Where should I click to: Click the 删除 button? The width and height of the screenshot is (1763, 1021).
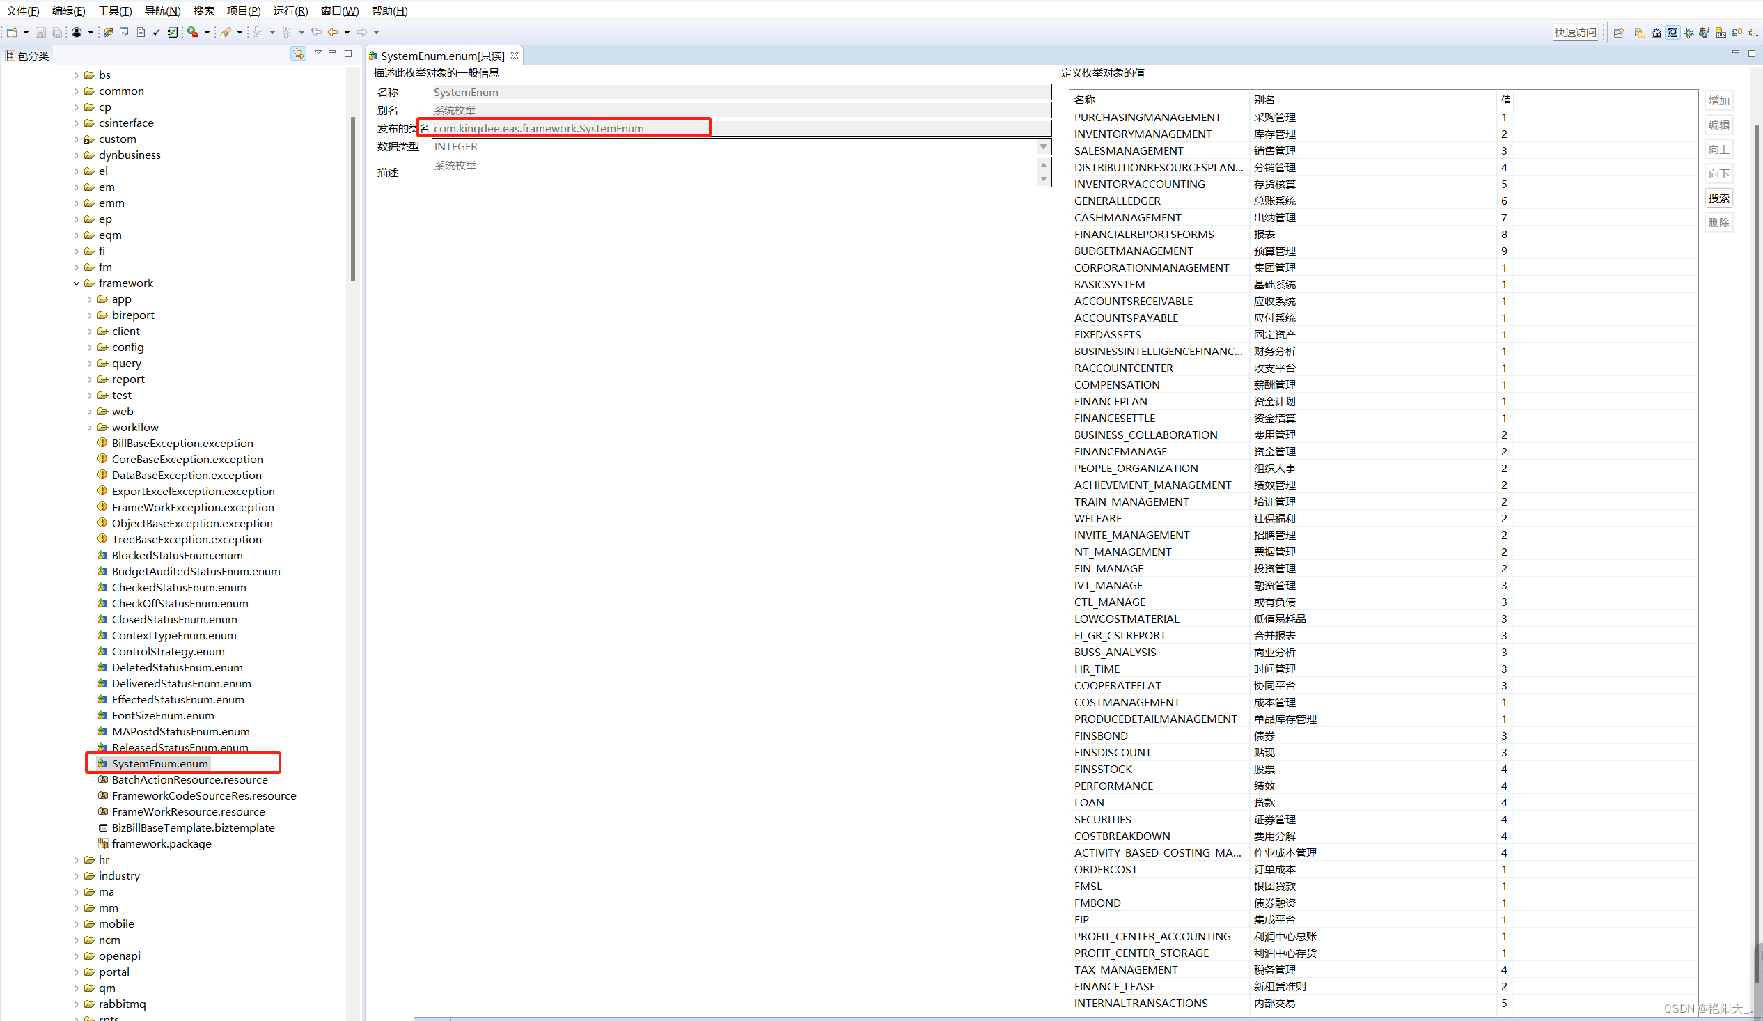(1719, 223)
